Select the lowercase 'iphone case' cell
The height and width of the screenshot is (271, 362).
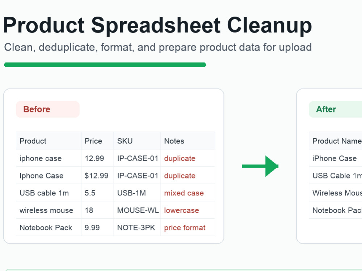click(x=49, y=158)
